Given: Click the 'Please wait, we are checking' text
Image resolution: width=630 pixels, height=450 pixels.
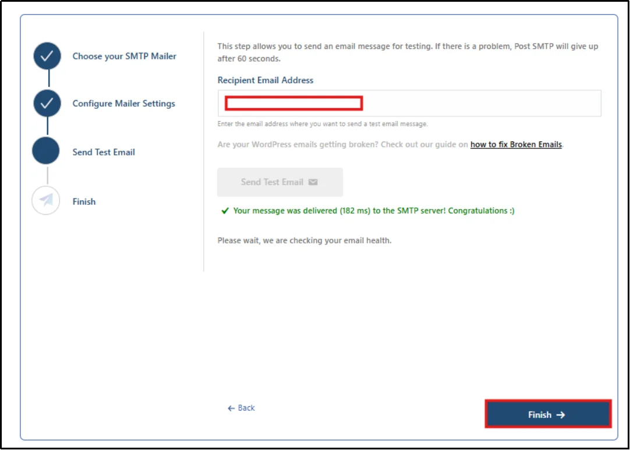Looking at the screenshot, I should click(304, 240).
